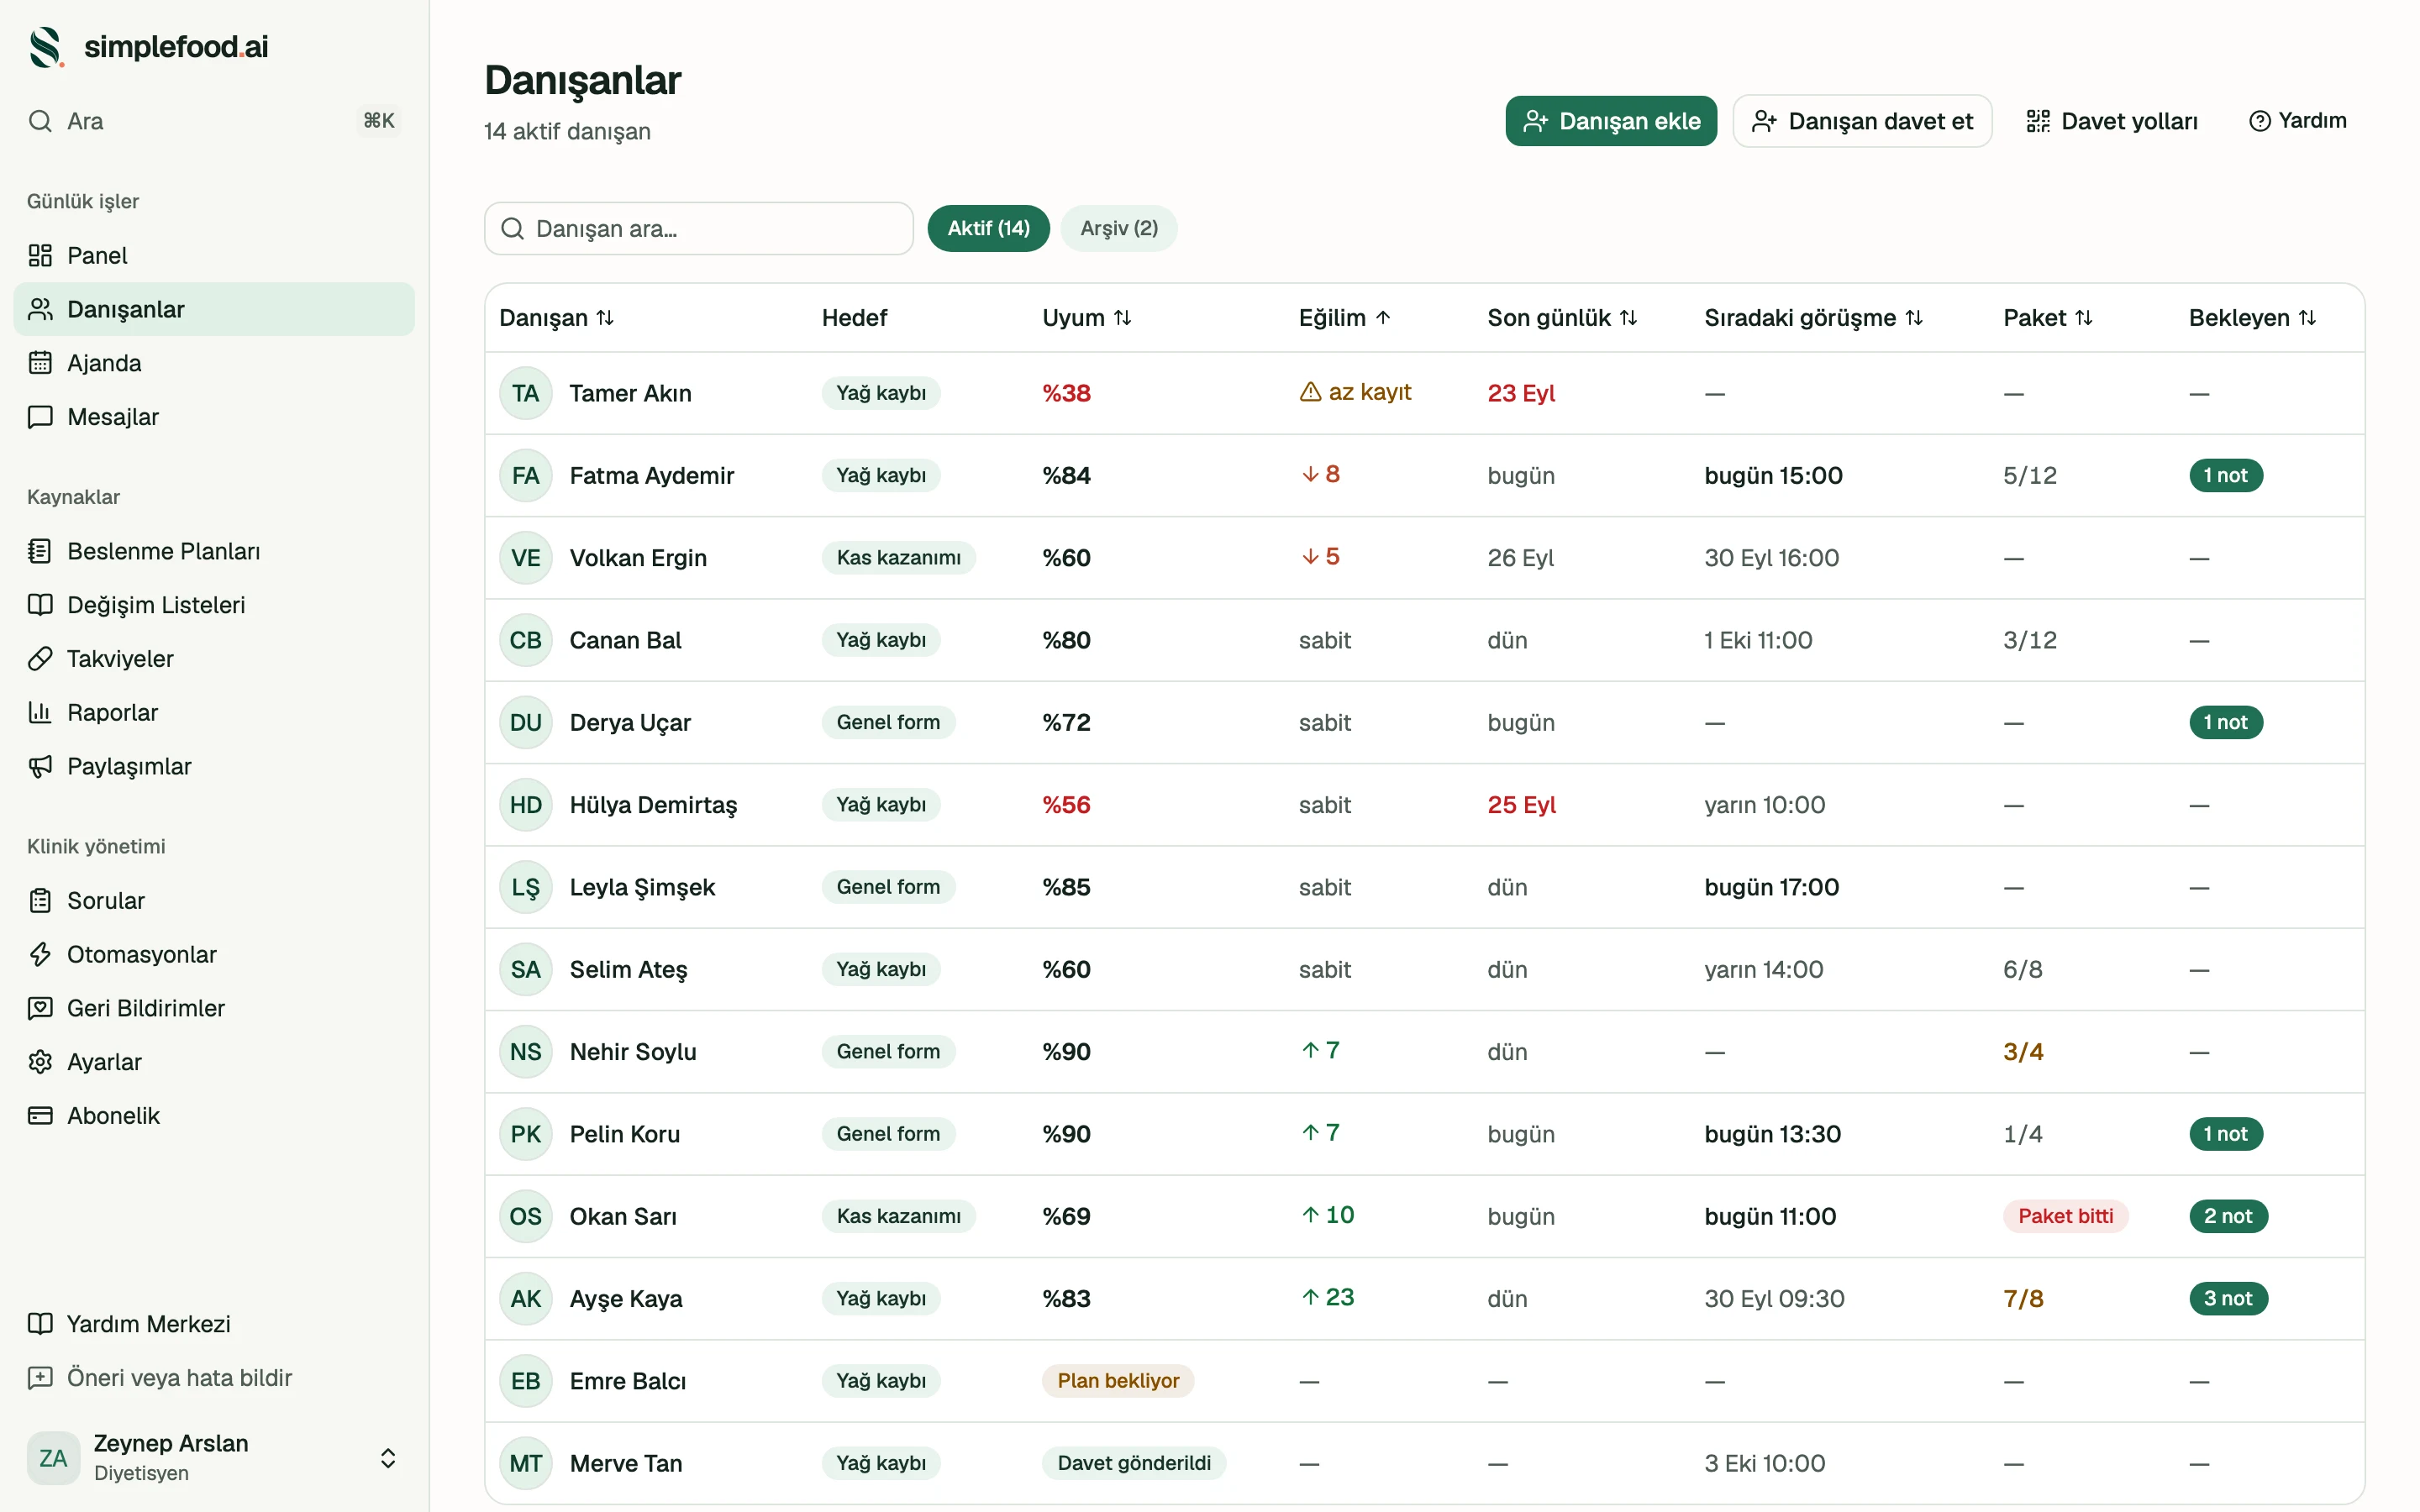The image size is (2420, 1512).
Task: Open Geri Bildirimler icon
Action: click(x=40, y=1009)
